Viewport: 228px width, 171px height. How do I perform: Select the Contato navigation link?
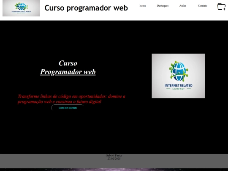click(202, 5)
